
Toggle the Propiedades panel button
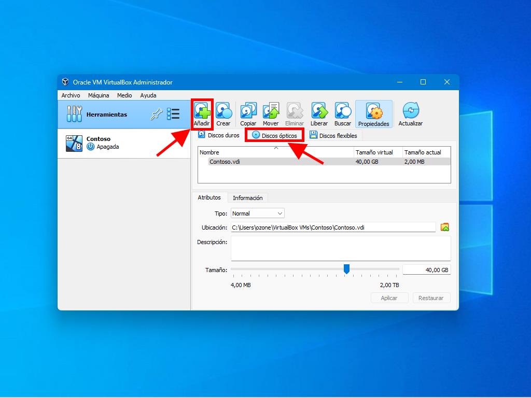(373, 114)
